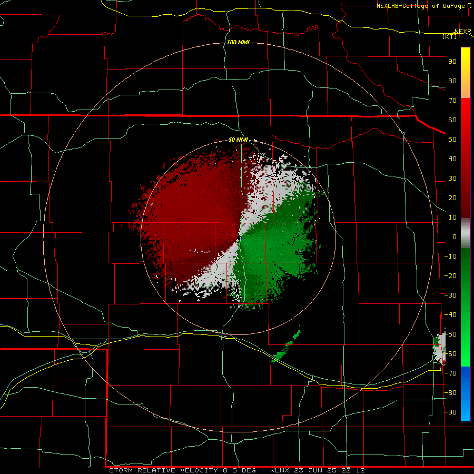Click the -40 value on velocity scale

[x=450, y=315]
